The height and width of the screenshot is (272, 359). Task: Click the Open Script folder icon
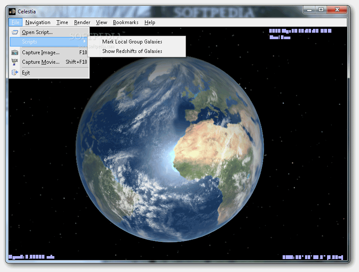[15, 32]
